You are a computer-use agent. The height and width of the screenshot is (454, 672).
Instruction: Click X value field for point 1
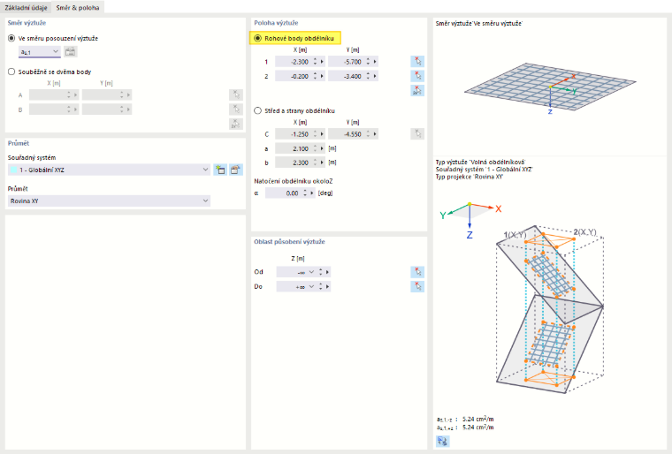point(294,62)
